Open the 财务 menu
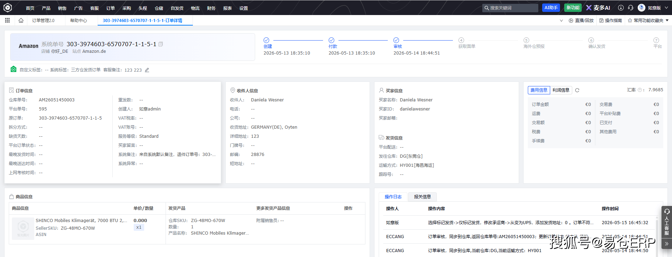 click(211, 8)
